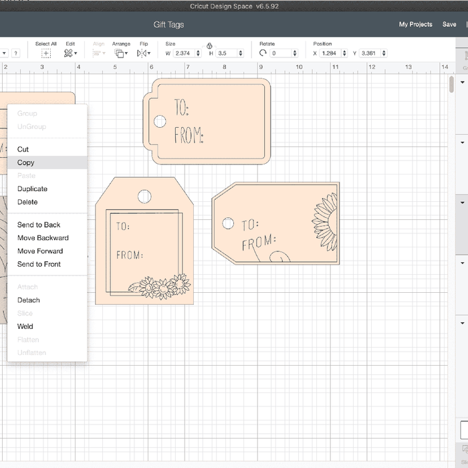
Task: Open the Edit tool icon
Action: coord(70,53)
